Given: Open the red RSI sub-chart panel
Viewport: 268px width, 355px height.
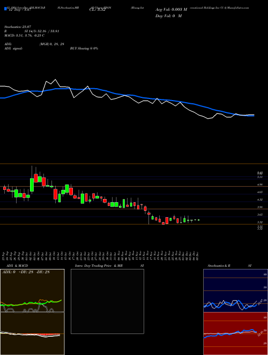Looking at the screenshot, I should pos(235,333).
